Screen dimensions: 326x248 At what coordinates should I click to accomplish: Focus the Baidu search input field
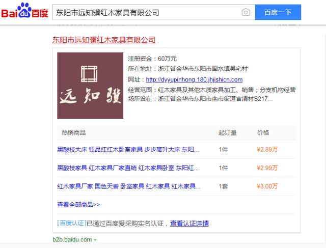coord(154,12)
